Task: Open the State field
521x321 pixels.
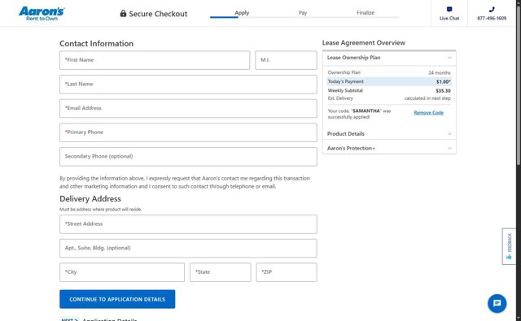Action: (221, 272)
